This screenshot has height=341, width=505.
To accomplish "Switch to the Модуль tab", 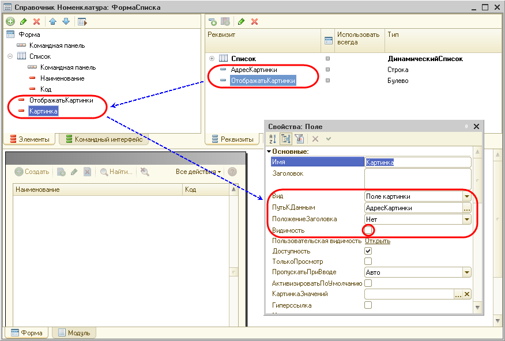I will coord(74,333).
